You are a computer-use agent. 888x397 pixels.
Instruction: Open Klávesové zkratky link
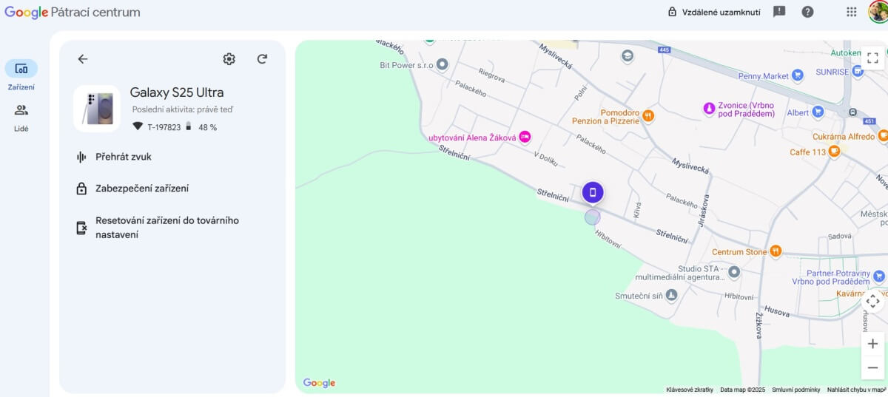690,390
